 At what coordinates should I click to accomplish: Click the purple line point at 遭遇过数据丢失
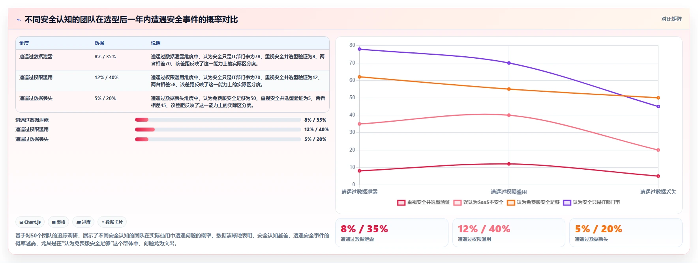point(658,106)
